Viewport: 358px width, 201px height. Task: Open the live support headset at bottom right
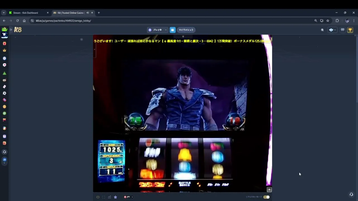click(351, 194)
